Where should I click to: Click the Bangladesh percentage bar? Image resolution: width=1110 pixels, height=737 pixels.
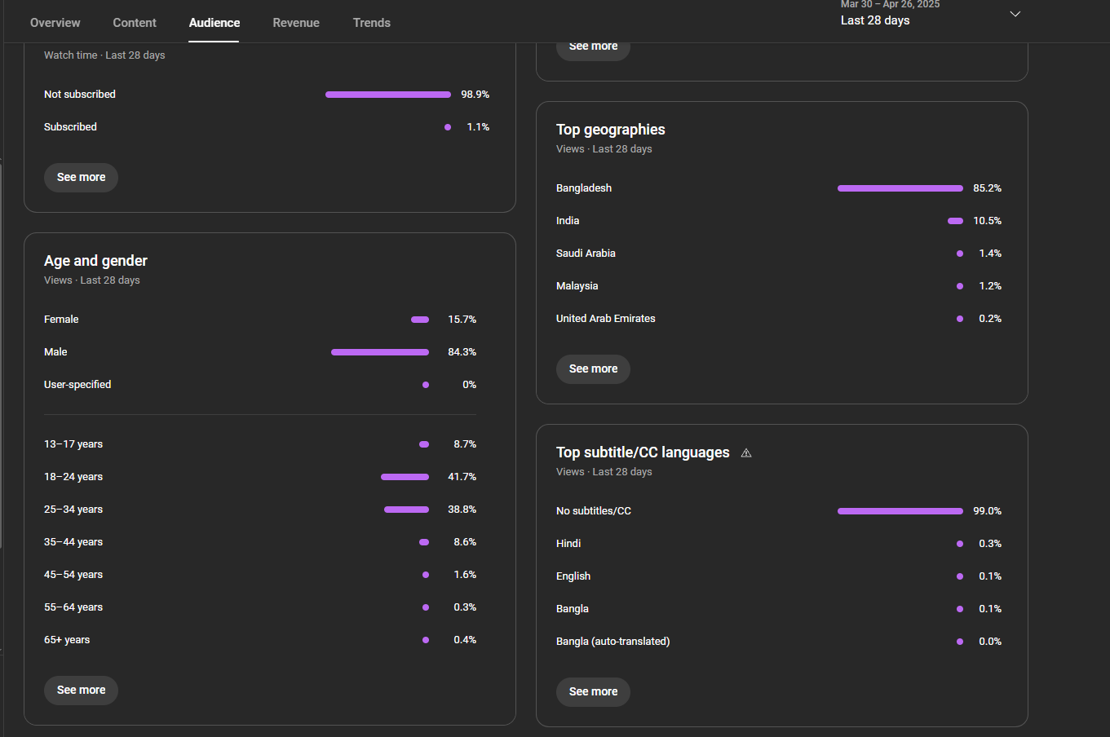point(900,188)
